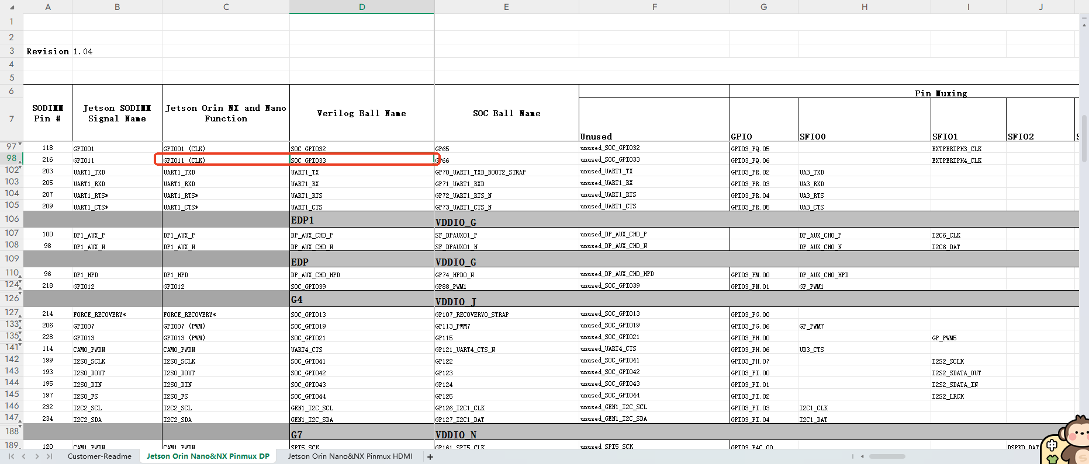Select row 106 header
Image resolution: width=1089 pixels, height=464 pixels.
pyautogui.click(x=12, y=219)
